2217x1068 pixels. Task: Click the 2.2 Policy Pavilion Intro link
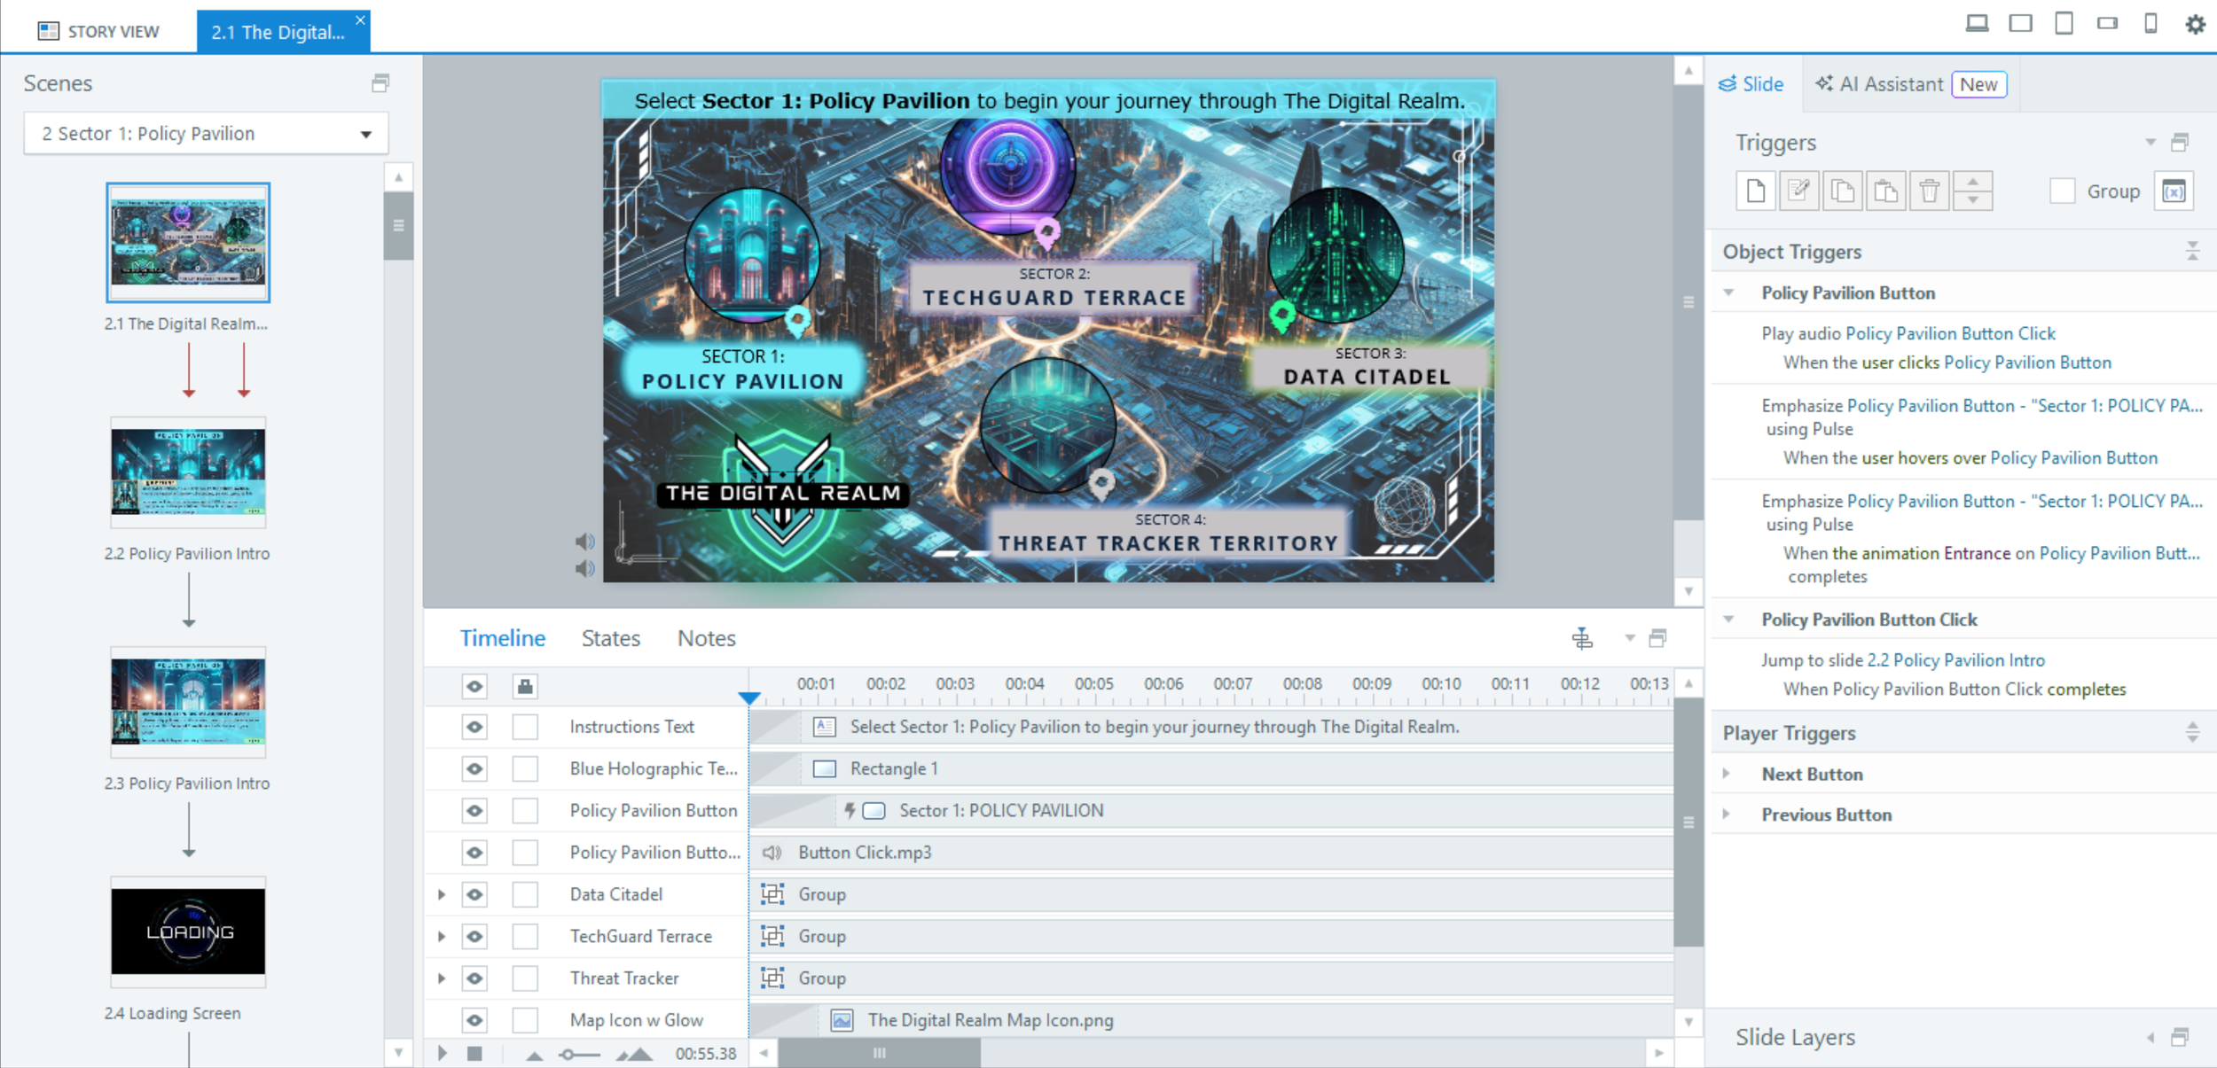pos(1955,660)
